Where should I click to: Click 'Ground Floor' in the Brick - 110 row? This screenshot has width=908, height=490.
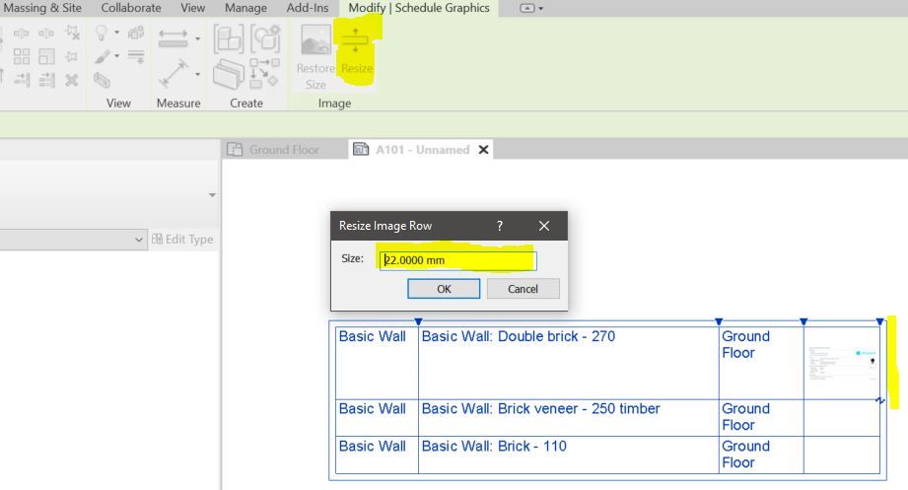tap(746, 455)
